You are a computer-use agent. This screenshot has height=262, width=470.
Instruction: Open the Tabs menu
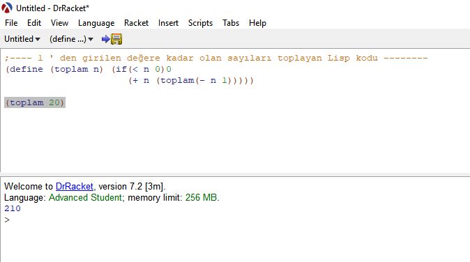click(231, 23)
